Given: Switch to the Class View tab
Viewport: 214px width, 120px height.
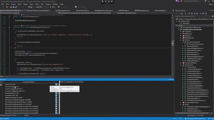Looking at the screenshot, I should click(200, 115).
